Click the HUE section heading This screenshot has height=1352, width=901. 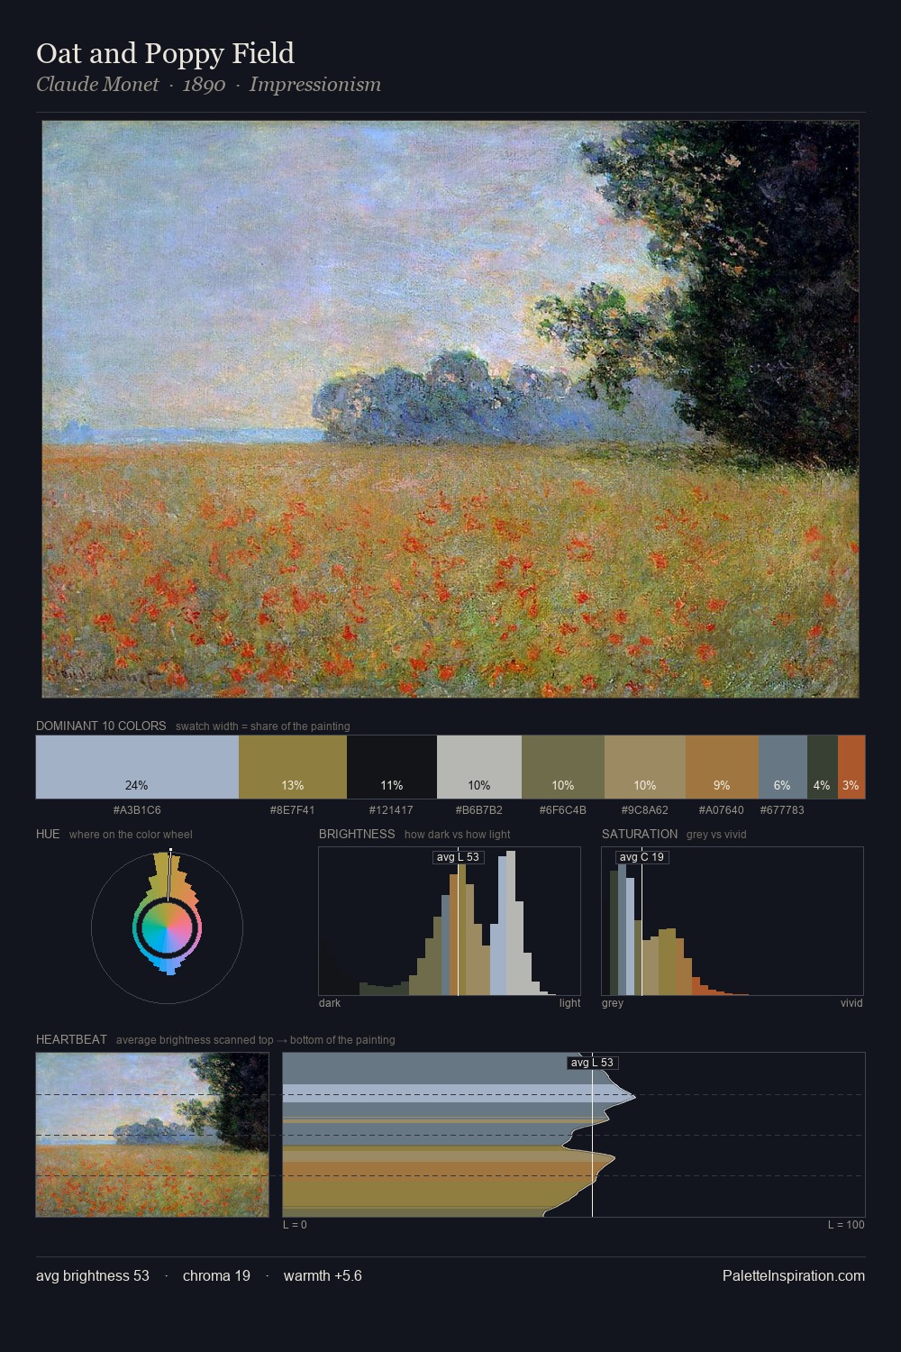[x=48, y=834]
